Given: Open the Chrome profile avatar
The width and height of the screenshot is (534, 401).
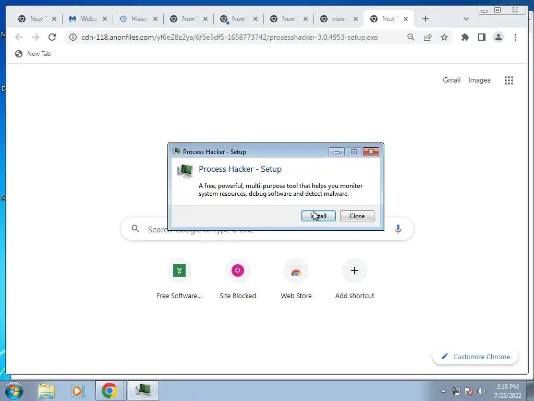Looking at the screenshot, I should pyautogui.click(x=498, y=37).
